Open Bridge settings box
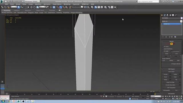This screenshot has height=103, width=183. click(x=170, y=80)
